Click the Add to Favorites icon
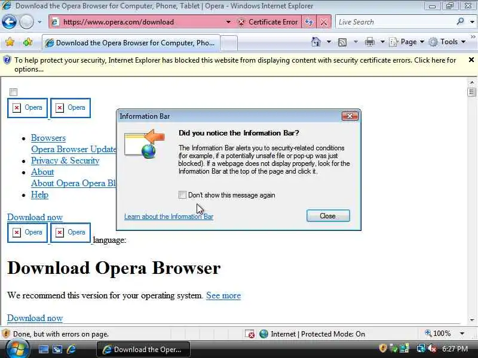Image resolution: width=478 pixels, height=358 pixels. [x=27, y=42]
